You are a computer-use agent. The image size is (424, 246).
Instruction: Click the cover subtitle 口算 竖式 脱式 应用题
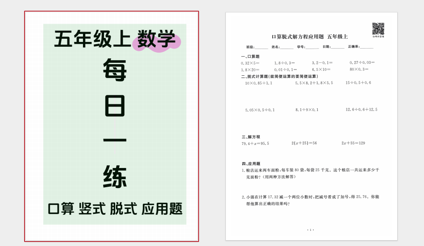pos(115,209)
